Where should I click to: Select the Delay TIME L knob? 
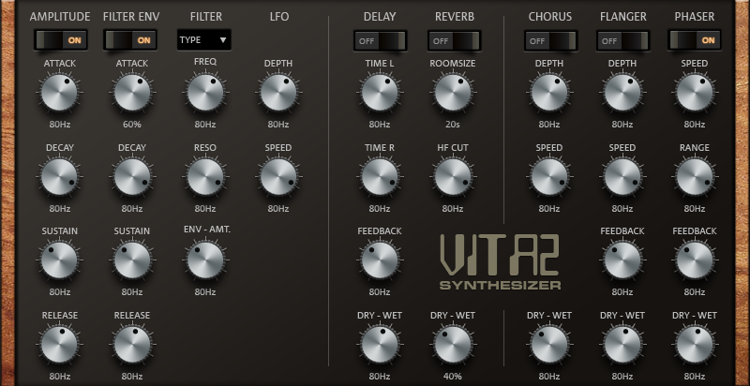click(380, 92)
